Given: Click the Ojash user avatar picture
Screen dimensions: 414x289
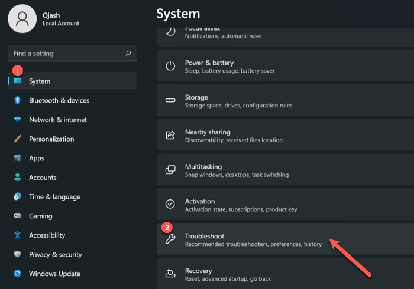Looking at the screenshot, I should (22, 19).
